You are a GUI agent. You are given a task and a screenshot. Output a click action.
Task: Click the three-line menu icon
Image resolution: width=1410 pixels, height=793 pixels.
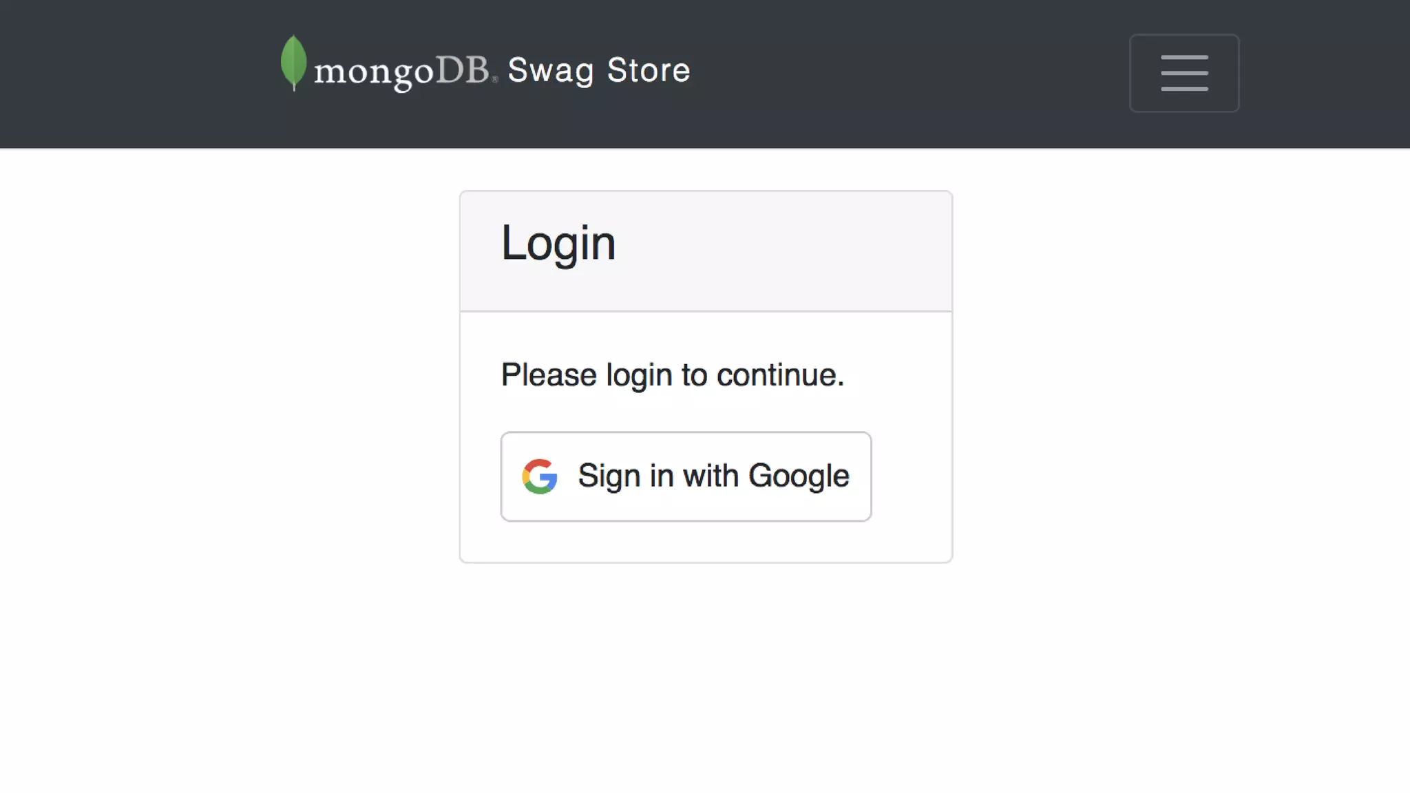pos(1184,73)
